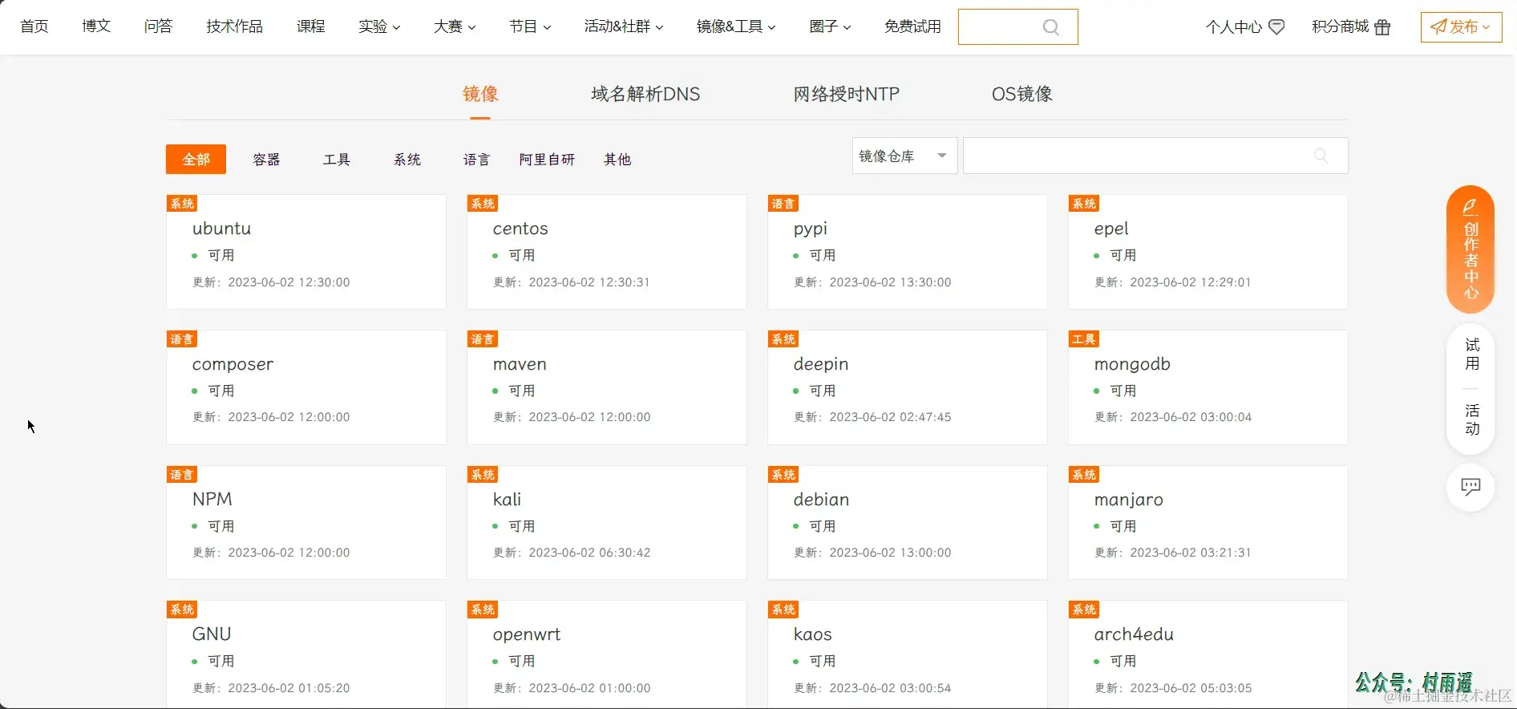This screenshot has width=1517, height=709.
Task: Click update time 2023-06-02 12:30:31
Action: [589, 282]
